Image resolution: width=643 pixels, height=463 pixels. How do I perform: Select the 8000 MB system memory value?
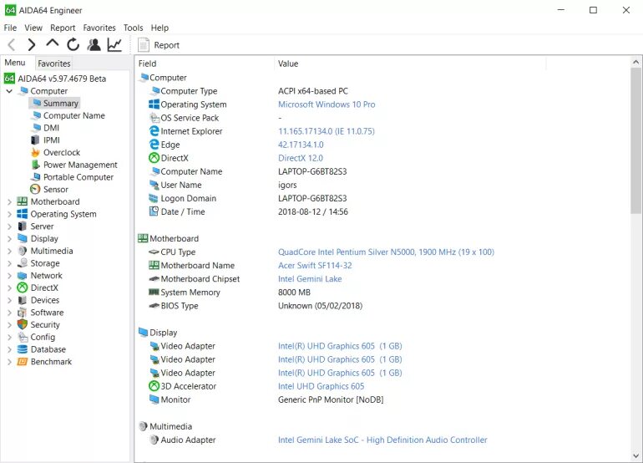point(294,293)
